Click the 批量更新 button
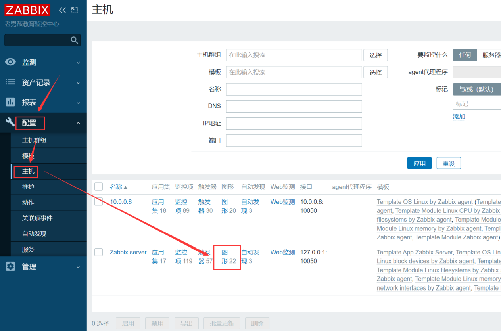This screenshot has width=501, height=331. click(x=222, y=323)
